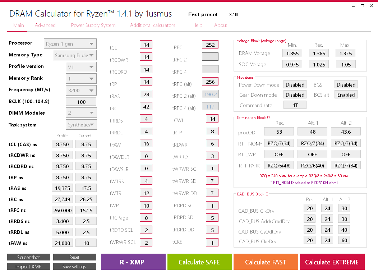Click the Gear Down mode Disabled value

point(295,95)
